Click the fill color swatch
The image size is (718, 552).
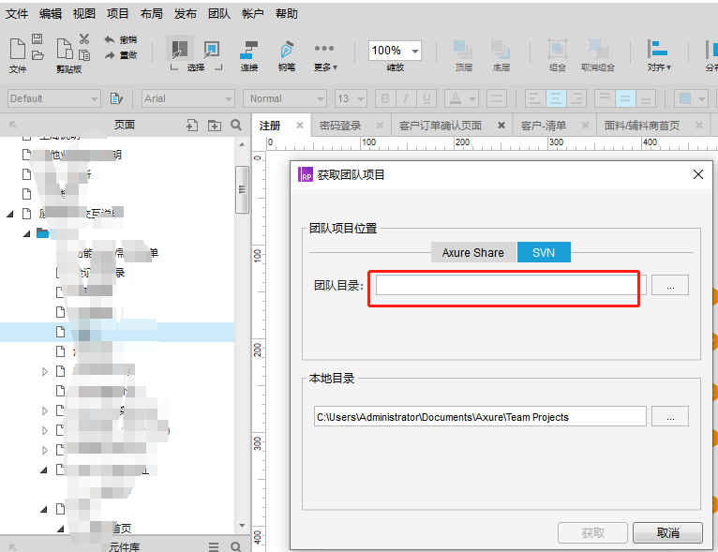687,98
